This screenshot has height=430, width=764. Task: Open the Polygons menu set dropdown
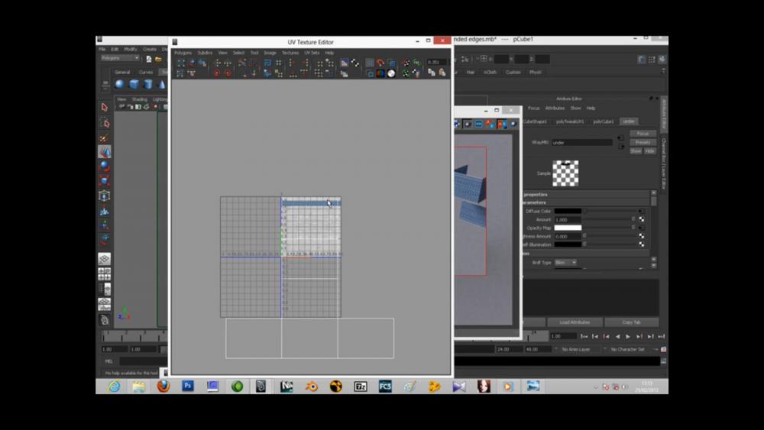[120, 58]
